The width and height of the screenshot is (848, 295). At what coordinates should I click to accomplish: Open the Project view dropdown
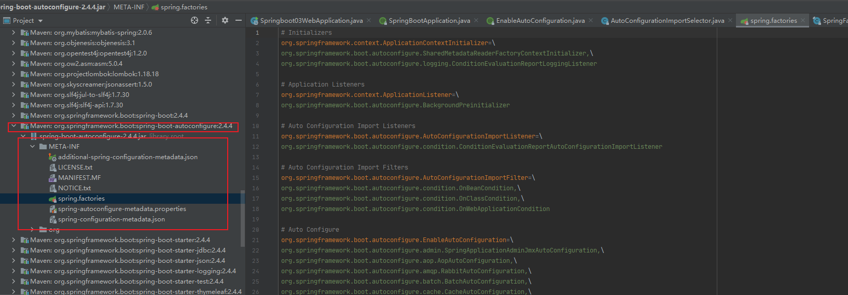tap(40, 21)
